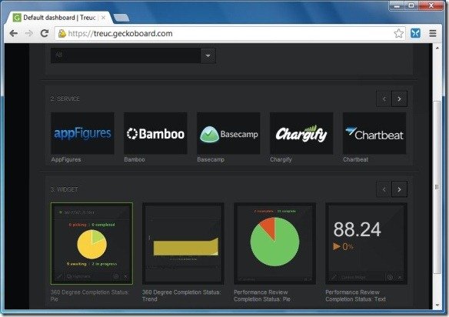
Task: Reload the Geckoboard page
Action: point(45,34)
